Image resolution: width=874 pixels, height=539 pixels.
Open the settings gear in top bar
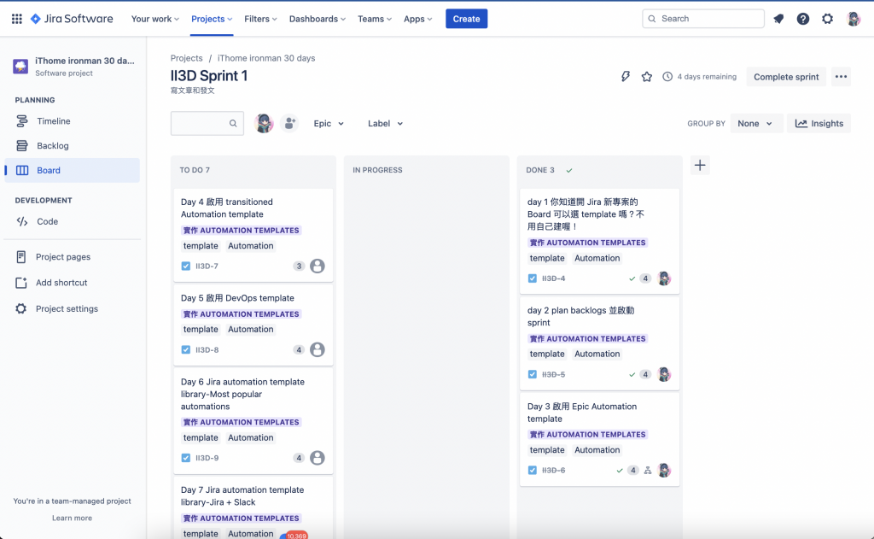point(828,19)
